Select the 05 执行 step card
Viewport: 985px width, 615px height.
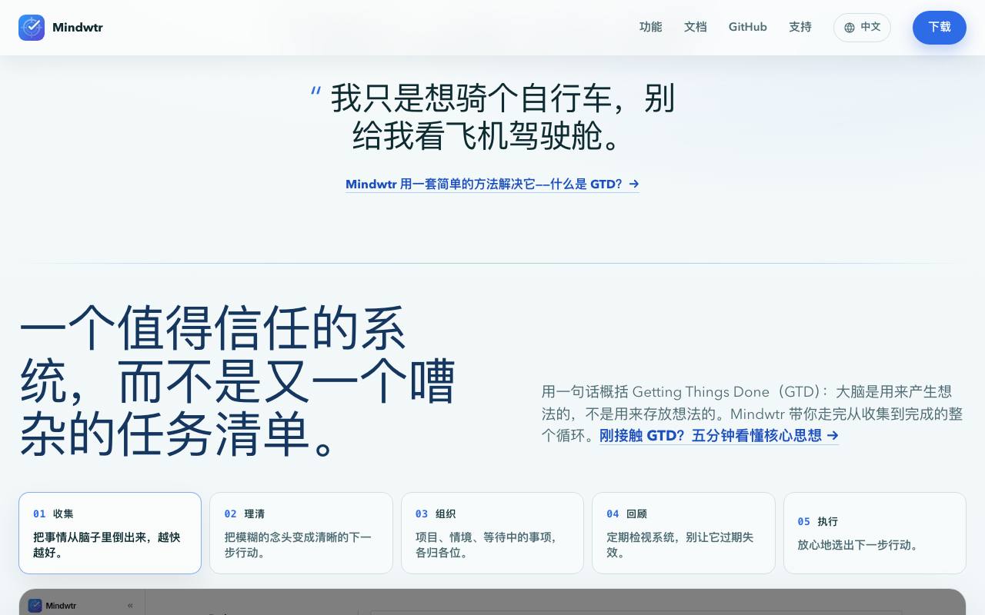875,533
